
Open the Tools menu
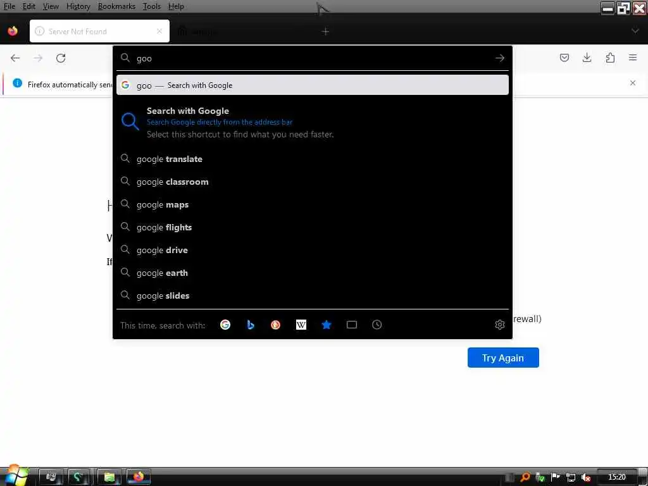152,6
